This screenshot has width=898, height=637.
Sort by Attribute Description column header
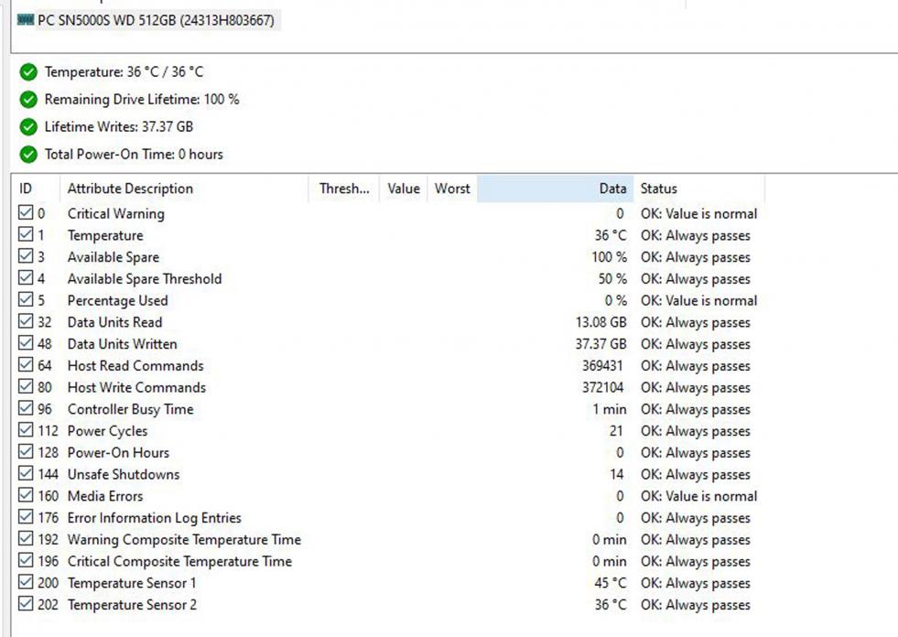[130, 189]
